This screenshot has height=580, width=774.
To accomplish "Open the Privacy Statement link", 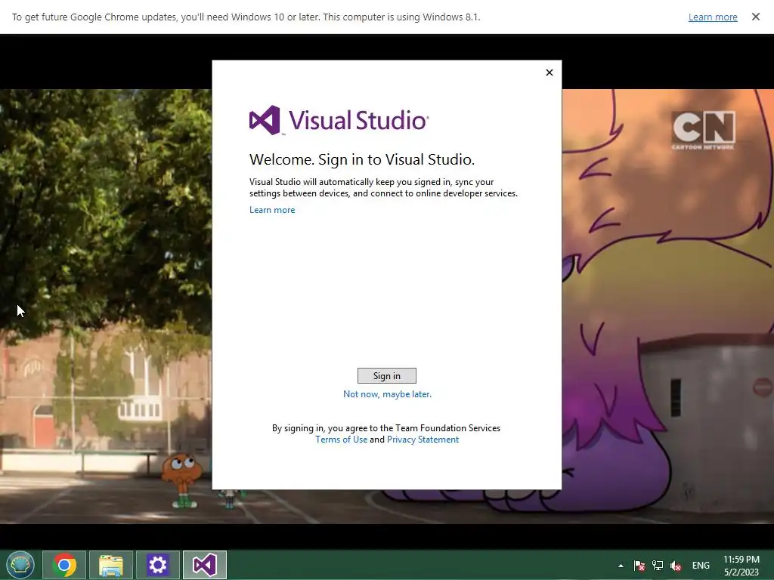I will click(423, 440).
